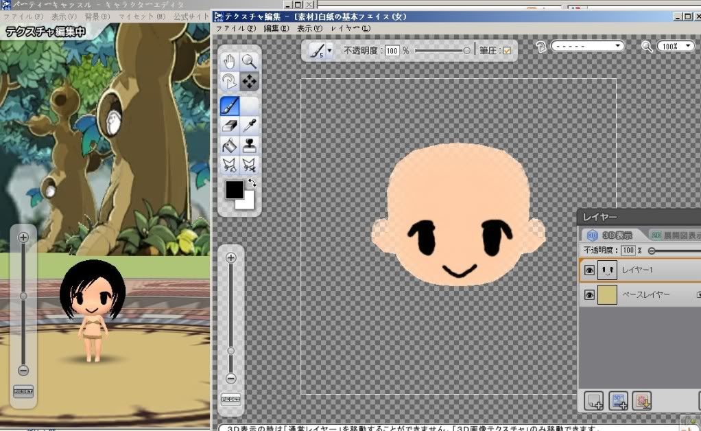Click the レイヤー1 layer name

pyautogui.click(x=637, y=270)
